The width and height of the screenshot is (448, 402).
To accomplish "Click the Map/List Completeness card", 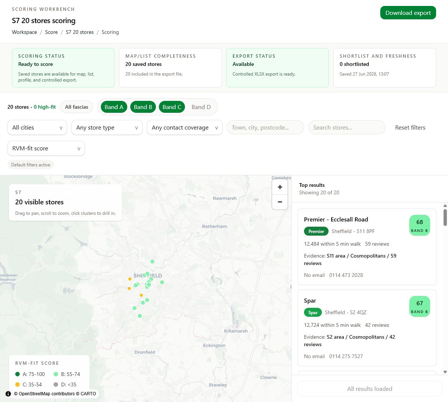I will [x=170, y=68].
